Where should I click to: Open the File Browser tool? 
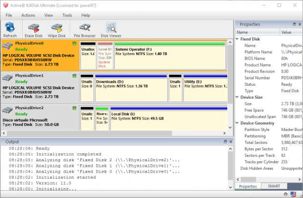[85, 30]
